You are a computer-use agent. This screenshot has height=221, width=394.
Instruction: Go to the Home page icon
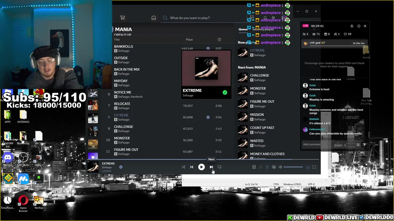click(x=154, y=18)
